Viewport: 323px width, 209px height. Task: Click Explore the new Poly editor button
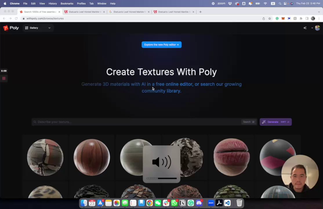(161, 45)
